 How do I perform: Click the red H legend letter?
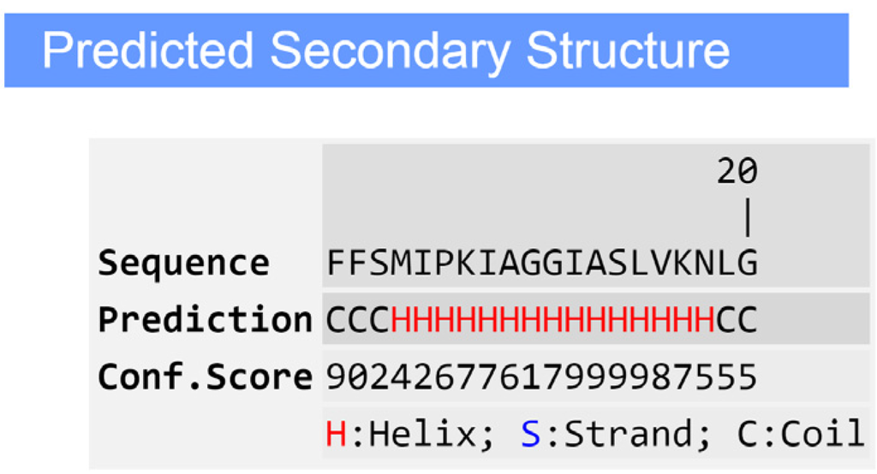pos(337,435)
